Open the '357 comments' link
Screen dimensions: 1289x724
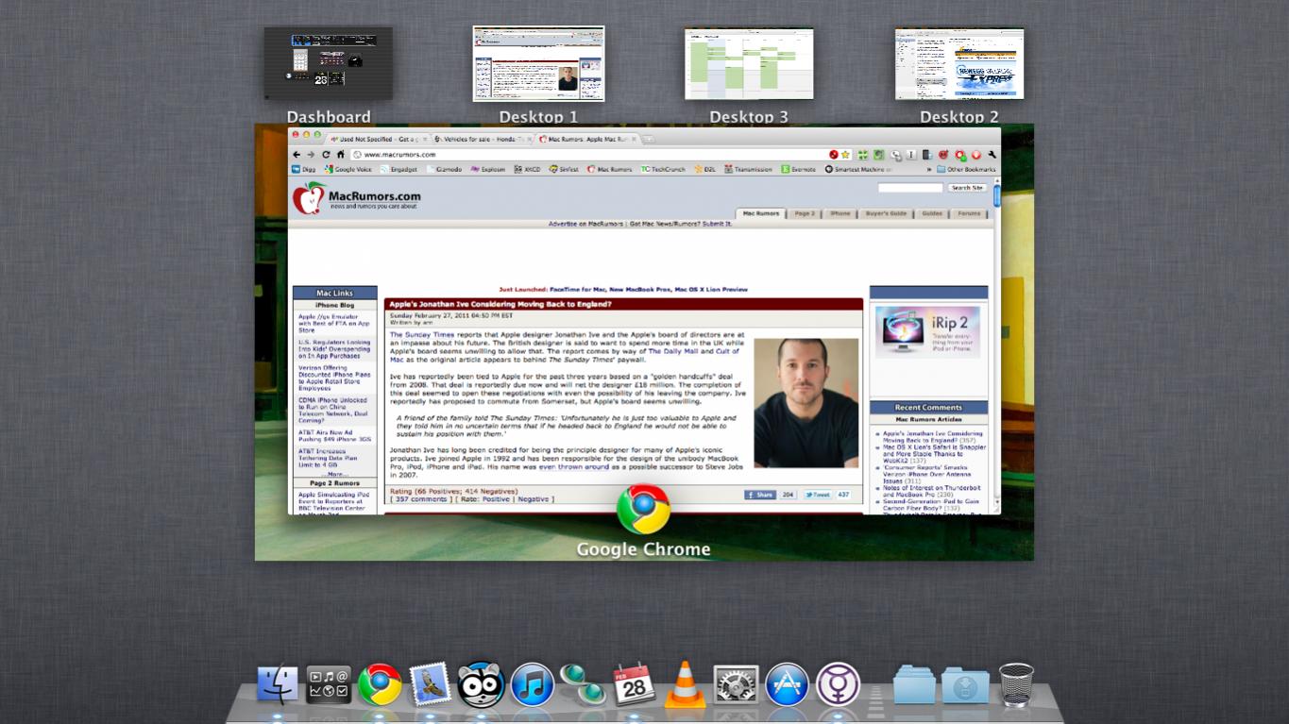coord(421,499)
